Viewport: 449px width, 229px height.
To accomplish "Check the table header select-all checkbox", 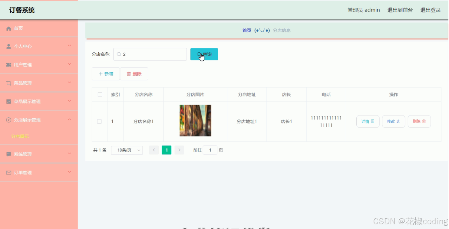I will [x=100, y=94].
